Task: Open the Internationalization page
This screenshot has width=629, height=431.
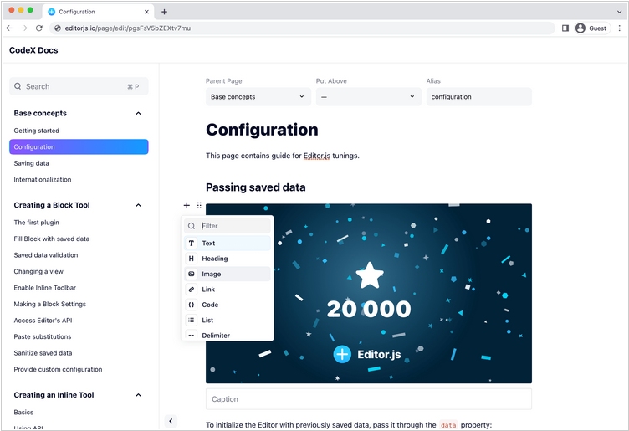Action: coord(43,179)
